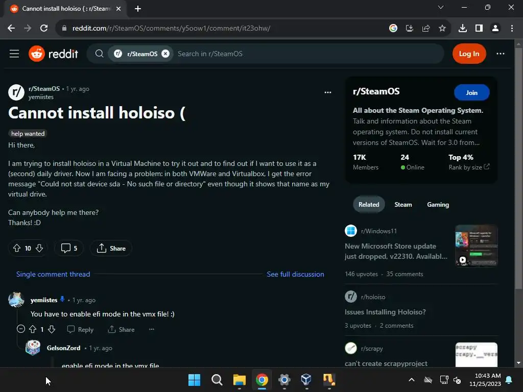Join the r/SteamOS community
The image size is (523, 392).
coord(471,93)
